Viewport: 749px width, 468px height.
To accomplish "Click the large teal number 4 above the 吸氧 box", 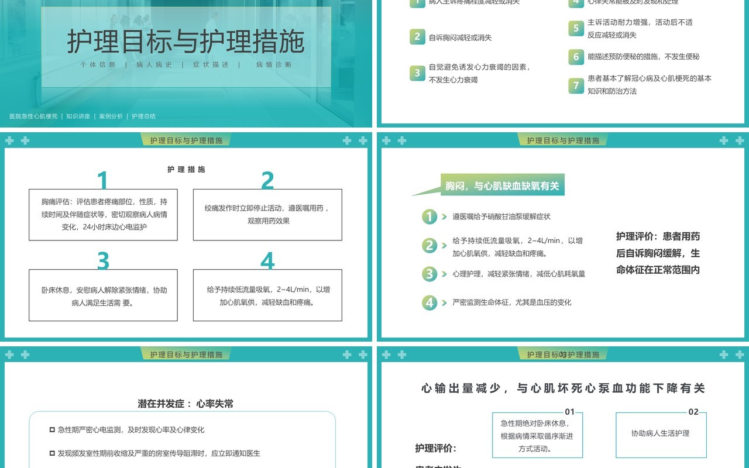I will 267,261.
